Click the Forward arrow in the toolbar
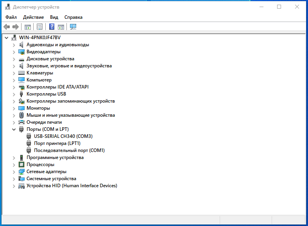308x226 pixels. (x=16, y=27)
